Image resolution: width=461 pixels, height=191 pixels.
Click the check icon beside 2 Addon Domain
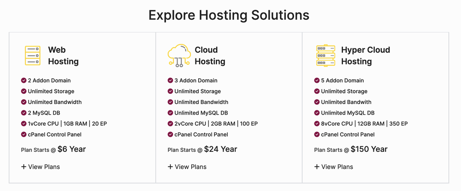(x=24, y=81)
